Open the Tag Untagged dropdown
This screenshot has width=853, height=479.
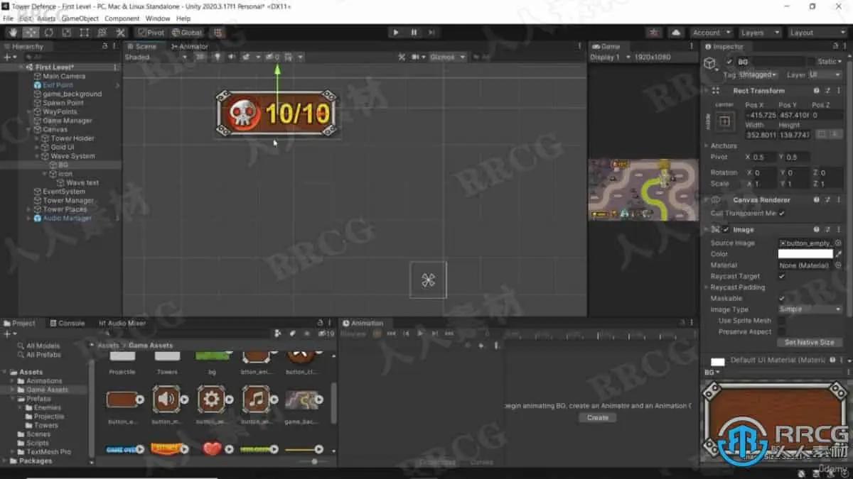758,75
